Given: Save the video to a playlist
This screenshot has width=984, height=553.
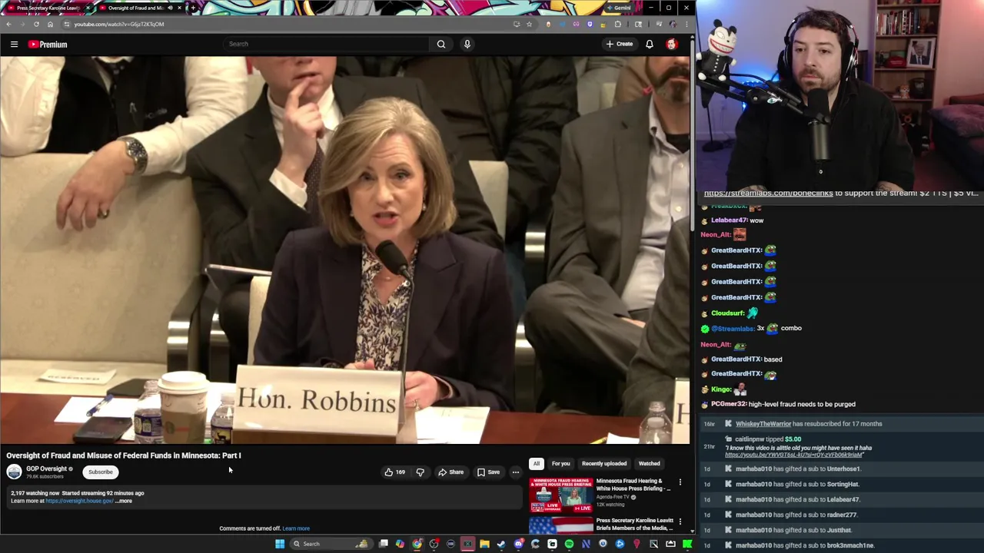Looking at the screenshot, I should 488,472.
